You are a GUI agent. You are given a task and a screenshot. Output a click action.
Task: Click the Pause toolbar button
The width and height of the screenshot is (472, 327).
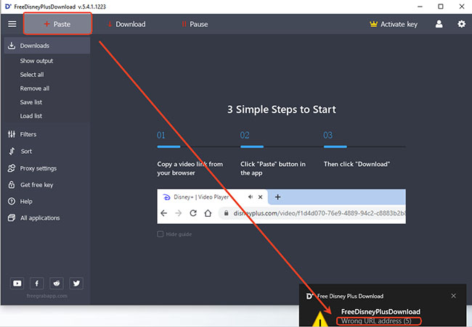tap(195, 24)
